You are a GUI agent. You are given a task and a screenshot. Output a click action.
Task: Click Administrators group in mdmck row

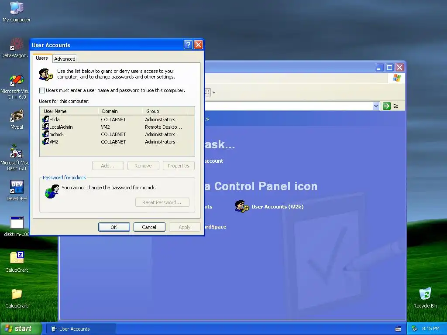click(x=160, y=134)
